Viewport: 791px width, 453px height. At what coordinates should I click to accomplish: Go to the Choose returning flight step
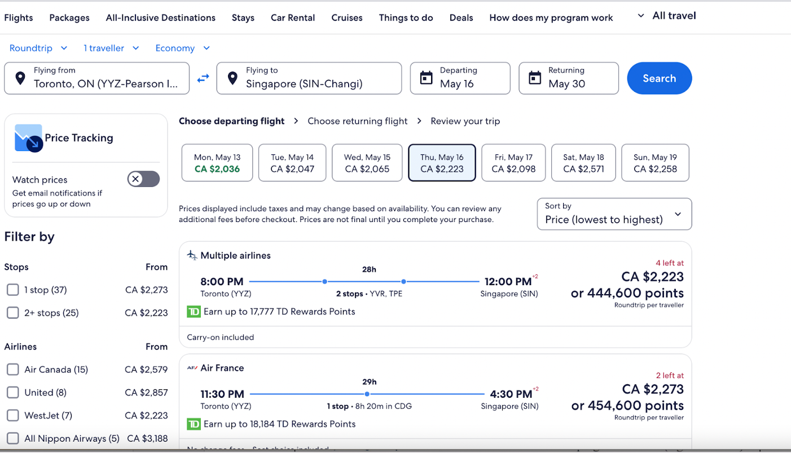click(357, 121)
